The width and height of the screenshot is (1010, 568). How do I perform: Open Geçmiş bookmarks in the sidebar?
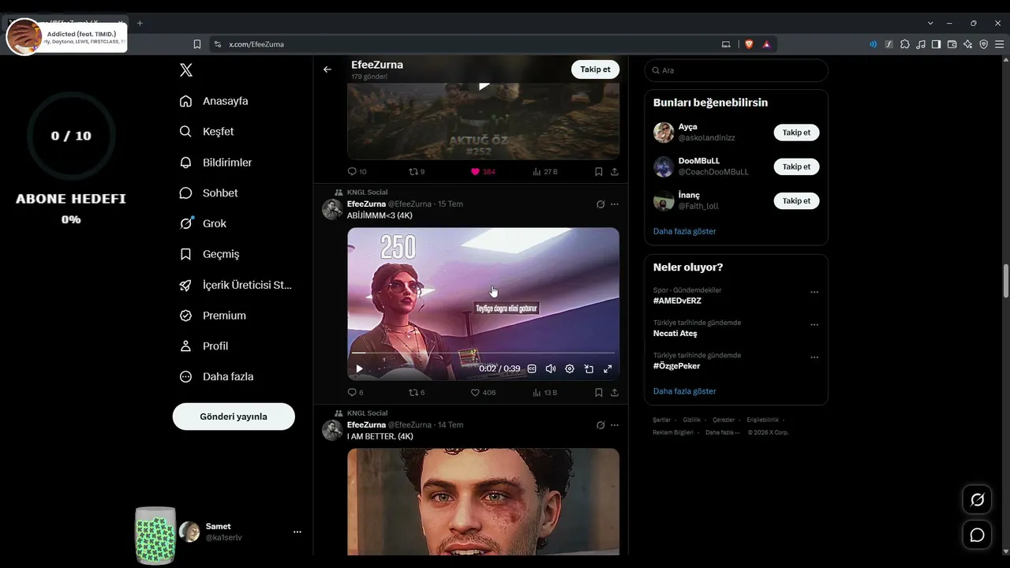click(x=209, y=254)
